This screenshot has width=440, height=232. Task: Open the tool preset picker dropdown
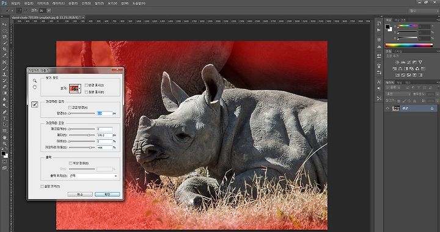tap(9, 10)
